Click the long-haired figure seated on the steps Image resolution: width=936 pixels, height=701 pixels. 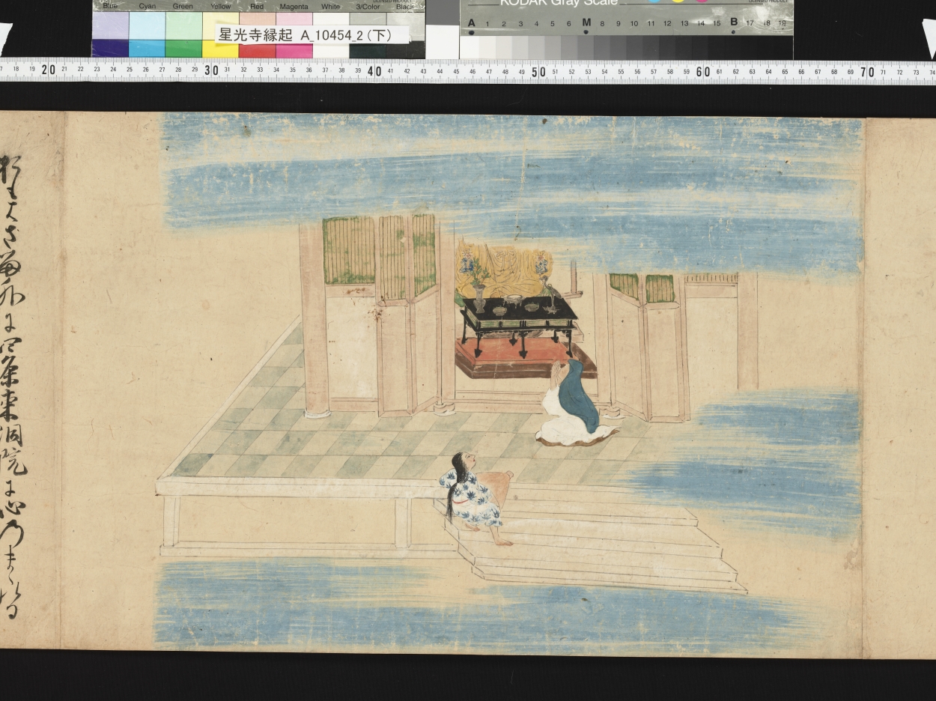coord(478,498)
